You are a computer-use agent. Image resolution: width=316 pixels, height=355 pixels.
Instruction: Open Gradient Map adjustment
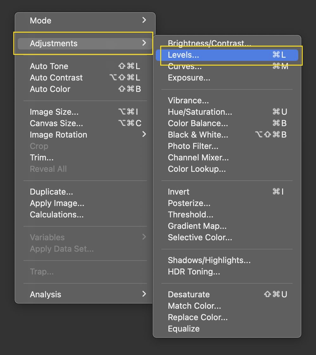pos(197,226)
